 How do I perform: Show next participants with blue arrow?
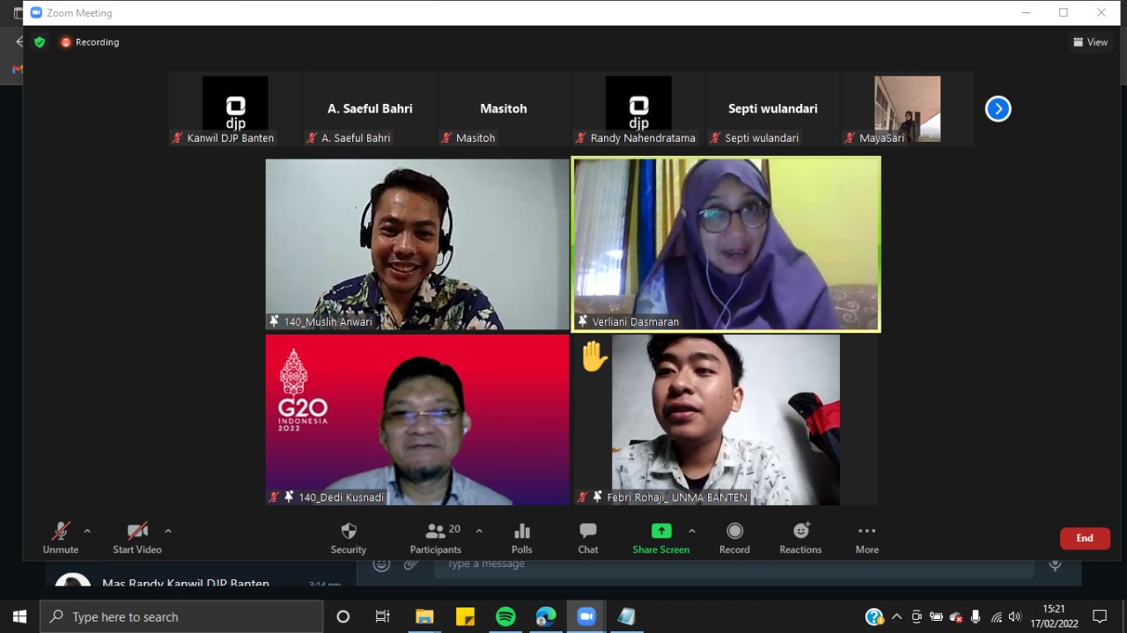pos(998,109)
